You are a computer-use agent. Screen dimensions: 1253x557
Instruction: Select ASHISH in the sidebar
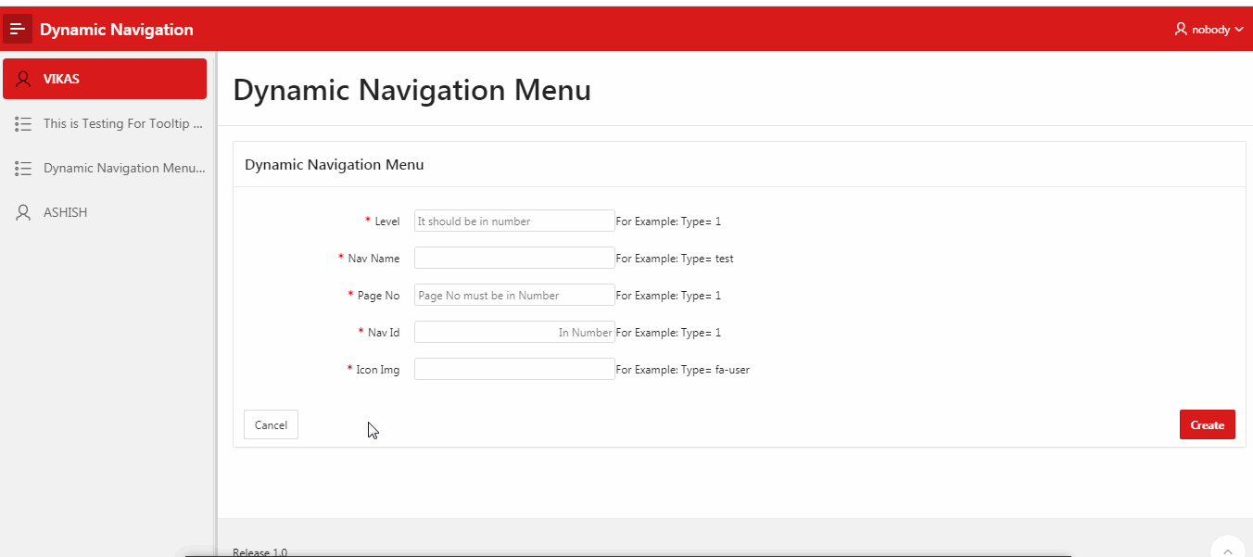click(65, 212)
